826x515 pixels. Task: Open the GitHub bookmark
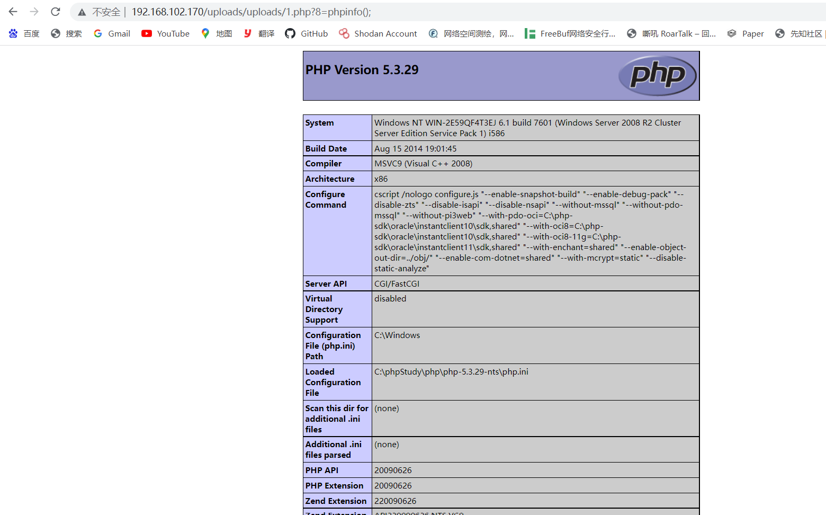coord(307,33)
